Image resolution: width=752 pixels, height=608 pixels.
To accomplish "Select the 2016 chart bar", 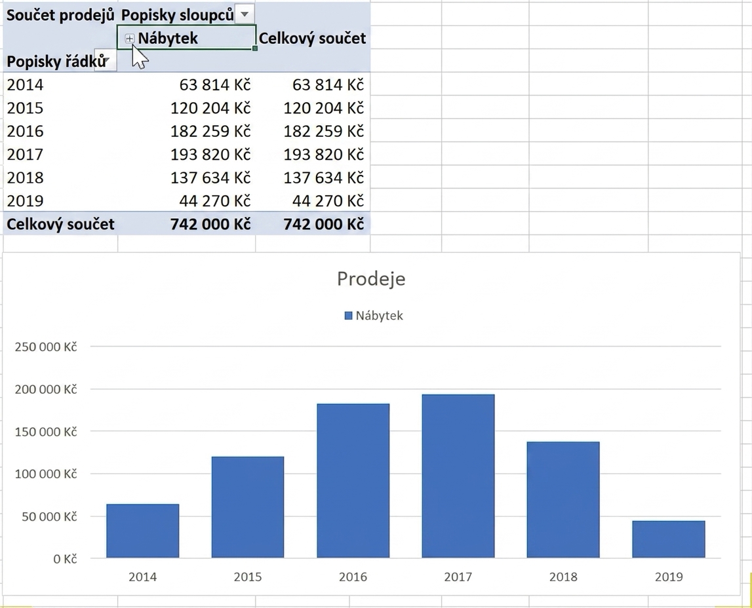I will [353, 480].
